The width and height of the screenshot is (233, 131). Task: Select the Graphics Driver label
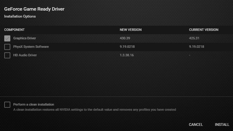click(x=25, y=38)
